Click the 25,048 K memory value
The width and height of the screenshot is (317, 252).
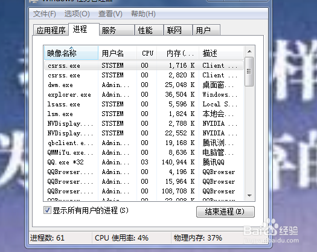pos(180,85)
